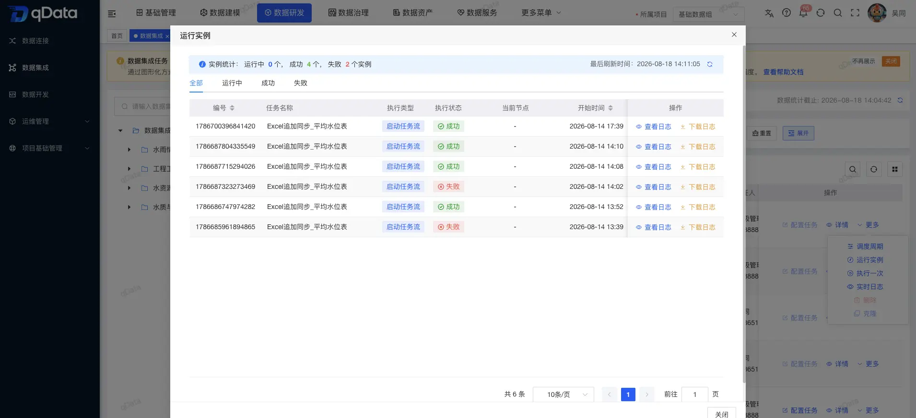Viewport: 916px width, 418px height.
Task: Select 调度周期 in the more menu
Action: (x=866, y=246)
